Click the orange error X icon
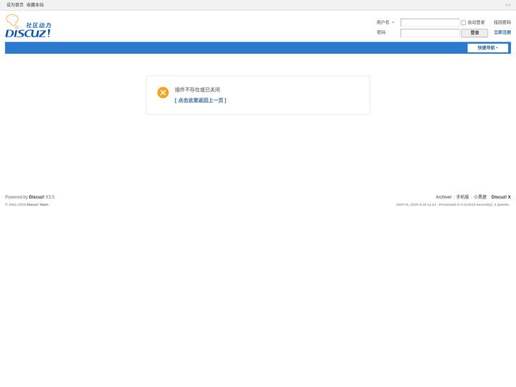The width and height of the screenshot is (516, 387). click(163, 92)
